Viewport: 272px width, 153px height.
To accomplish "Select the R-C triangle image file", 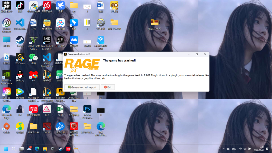I will (47, 111).
